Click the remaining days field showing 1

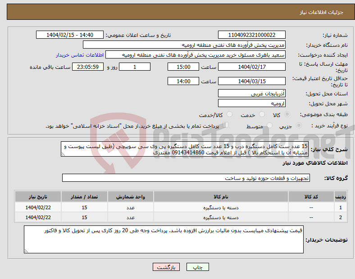tap(135, 67)
